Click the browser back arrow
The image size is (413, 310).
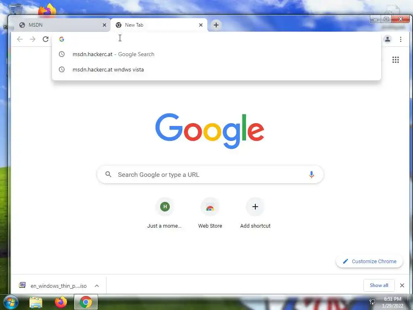point(20,39)
